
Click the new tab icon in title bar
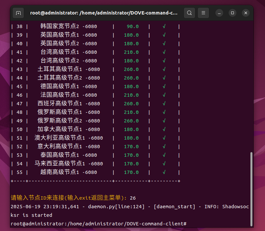tap(19, 13)
